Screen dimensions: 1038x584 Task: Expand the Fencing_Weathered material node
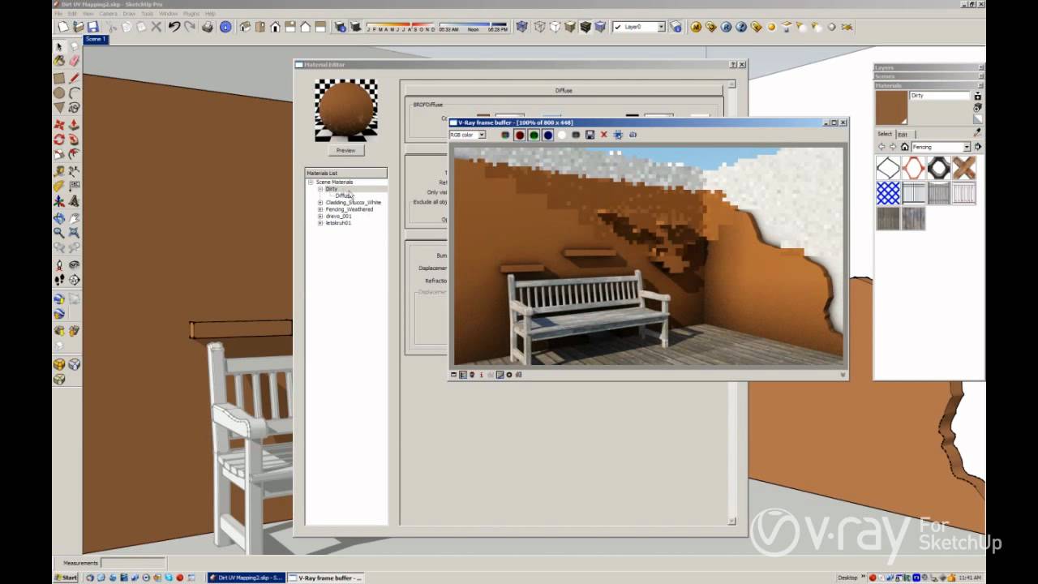tap(320, 209)
